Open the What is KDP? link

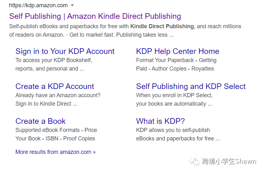[x=160, y=121]
